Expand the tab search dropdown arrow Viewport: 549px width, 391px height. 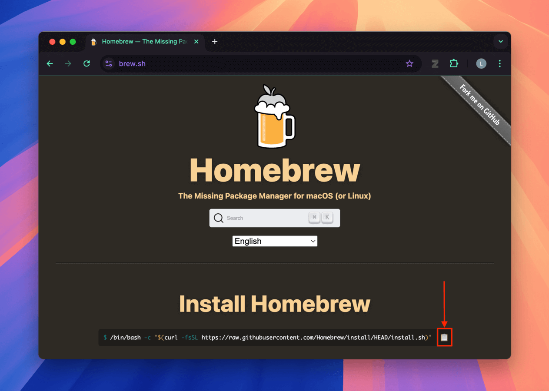[x=501, y=42]
